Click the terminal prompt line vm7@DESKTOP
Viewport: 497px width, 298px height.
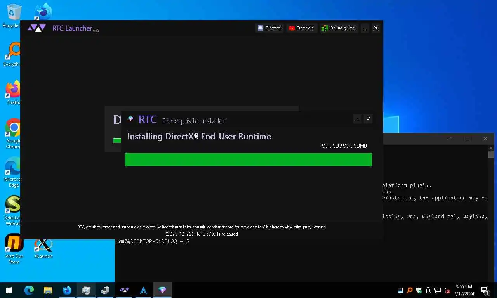click(153, 241)
